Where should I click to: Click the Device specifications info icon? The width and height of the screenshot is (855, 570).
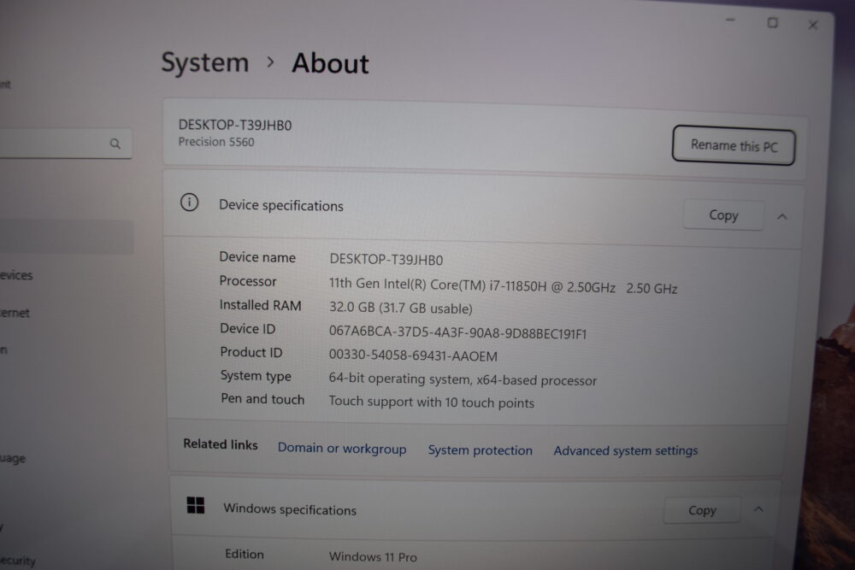coord(189,203)
